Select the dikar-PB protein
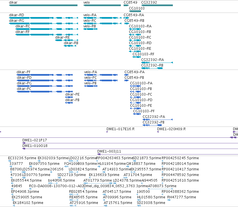The width and height of the screenshot is (238, 207). pos(69,103)
